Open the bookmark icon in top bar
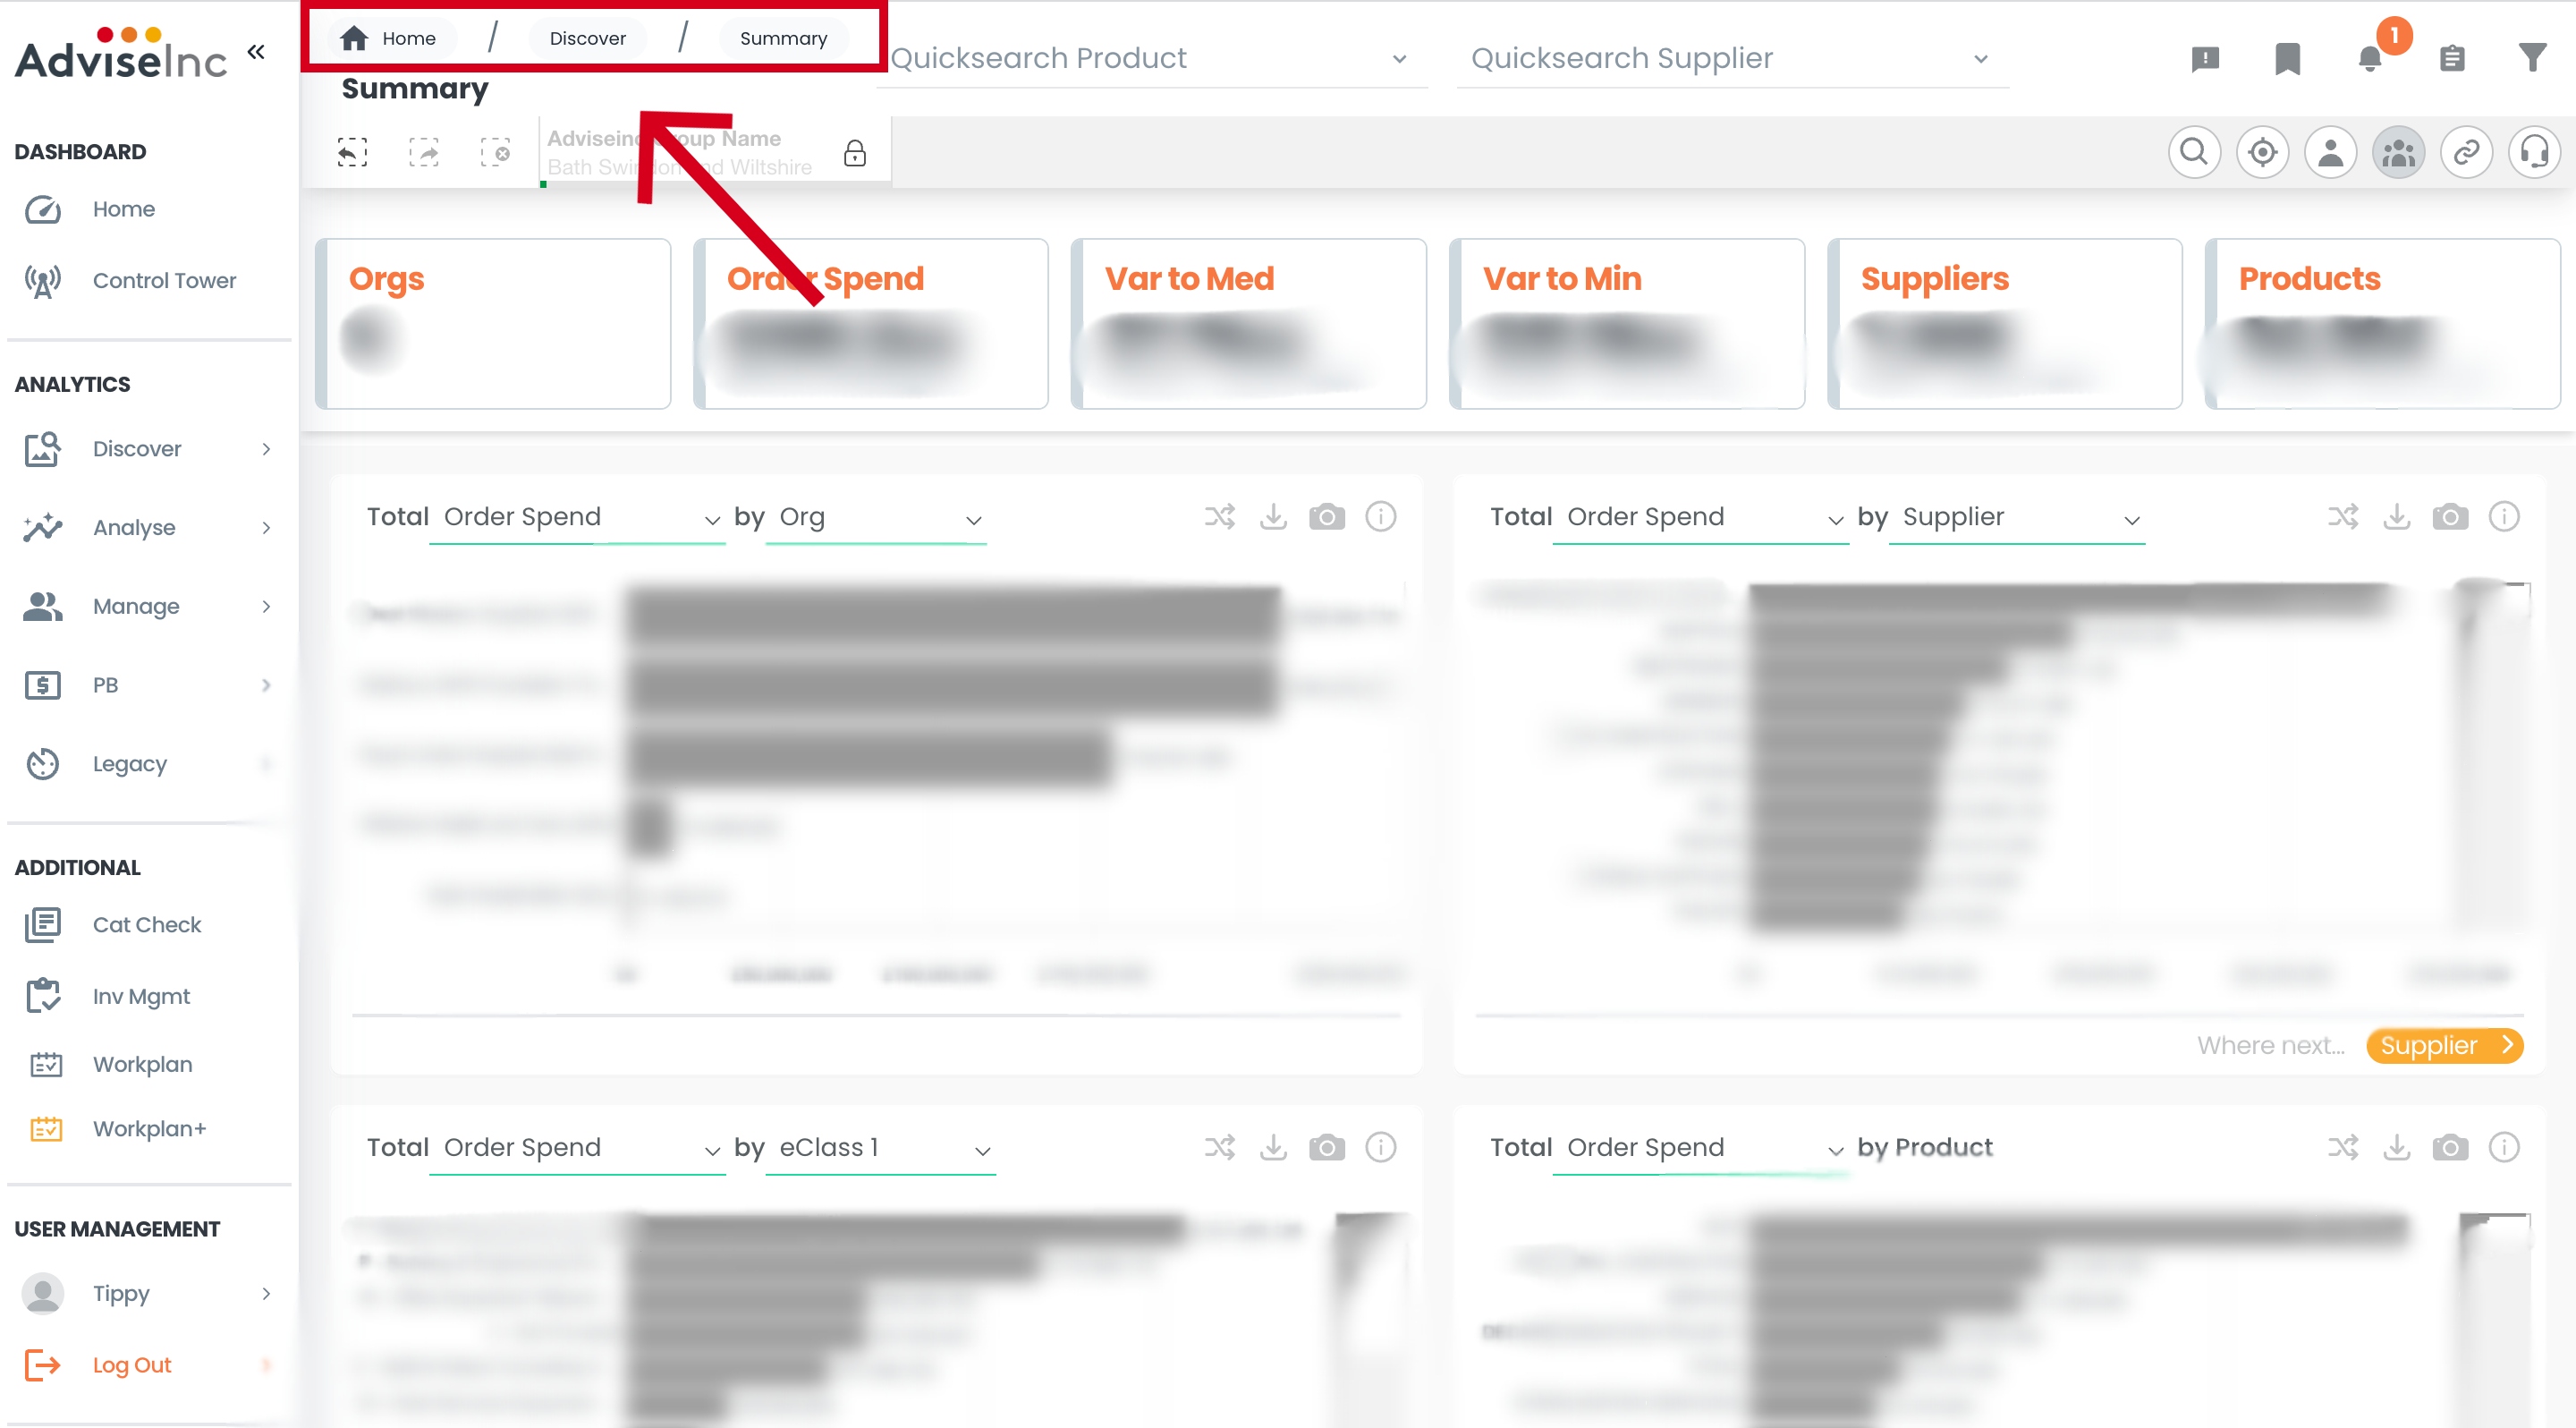Screen dimensions: 2576x1428 2287,58
